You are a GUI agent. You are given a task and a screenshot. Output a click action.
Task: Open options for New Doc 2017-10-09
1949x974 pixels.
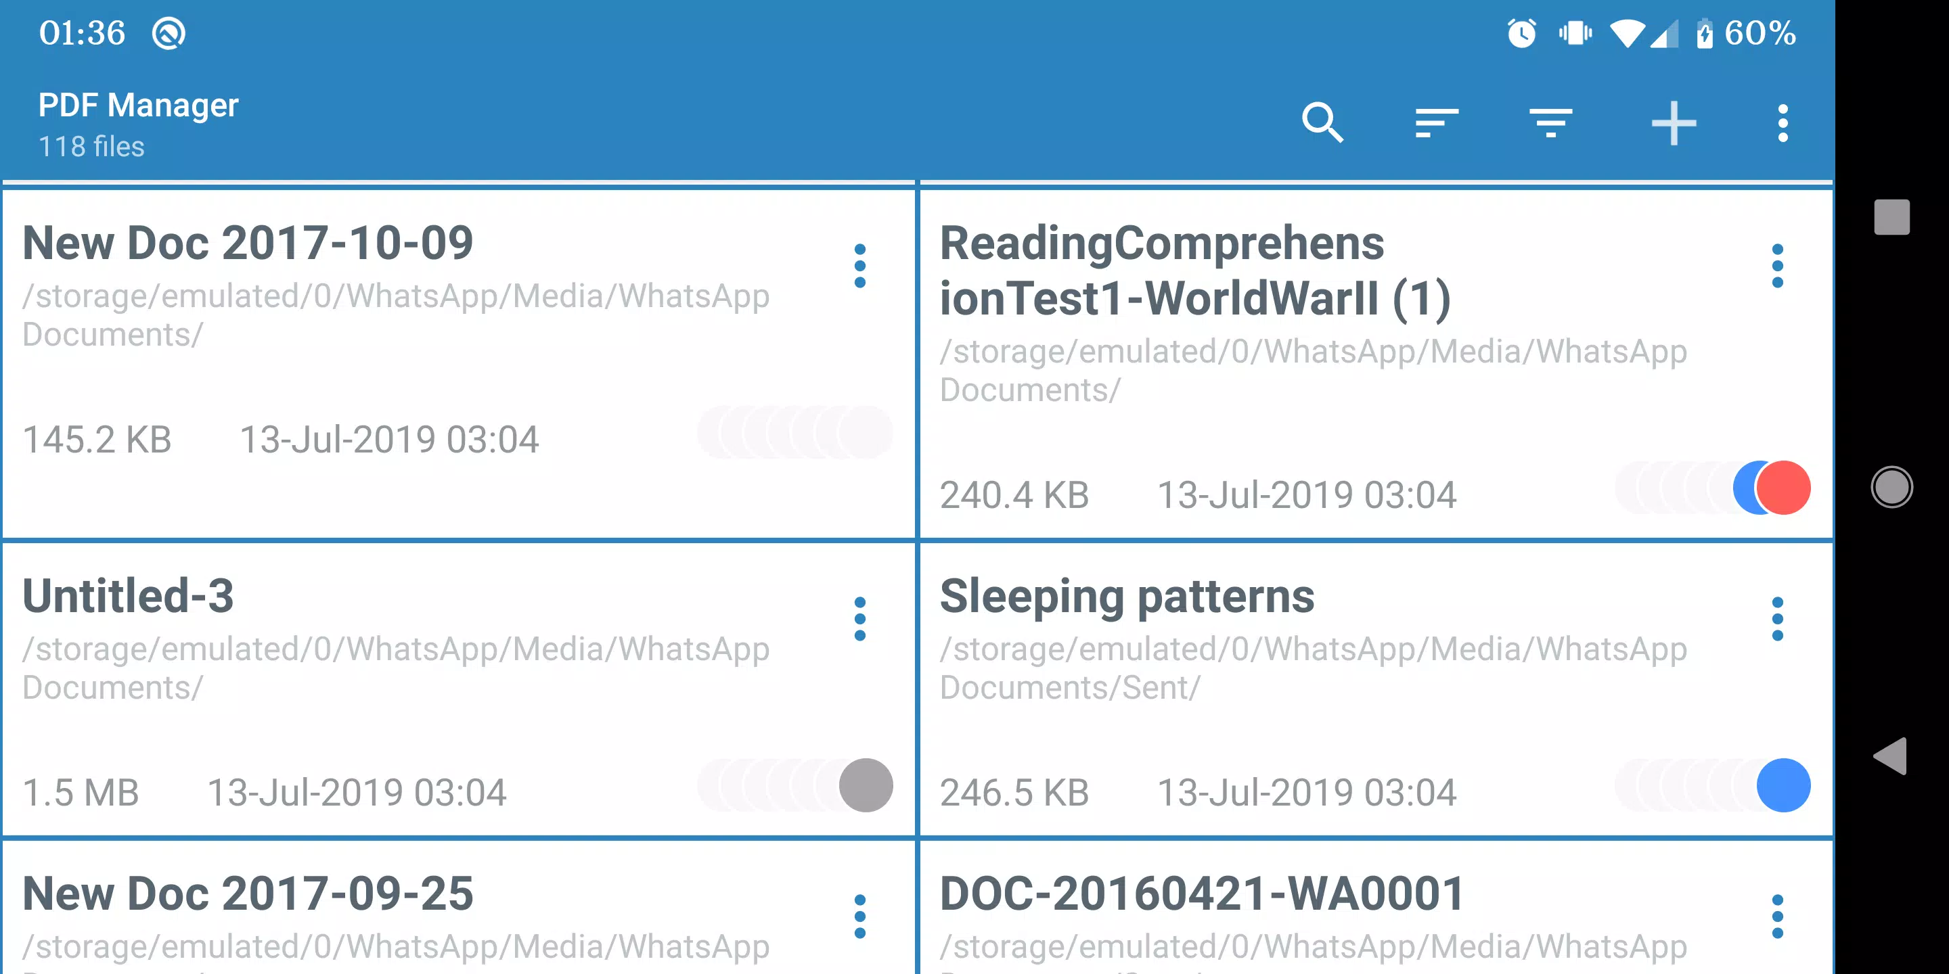[859, 265]
